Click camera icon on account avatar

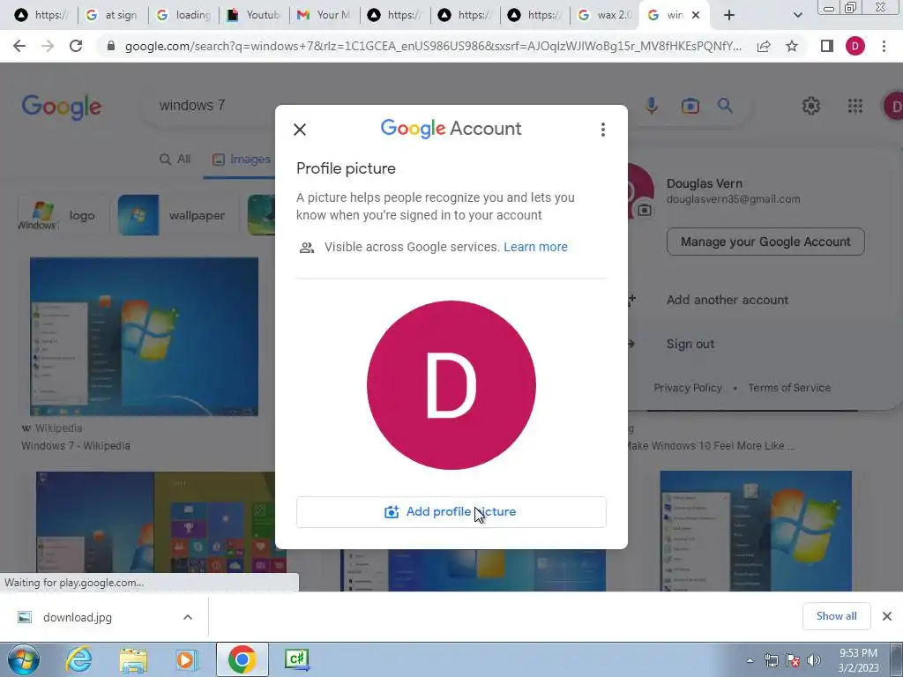pyautogui.click(x=644, y=211)
